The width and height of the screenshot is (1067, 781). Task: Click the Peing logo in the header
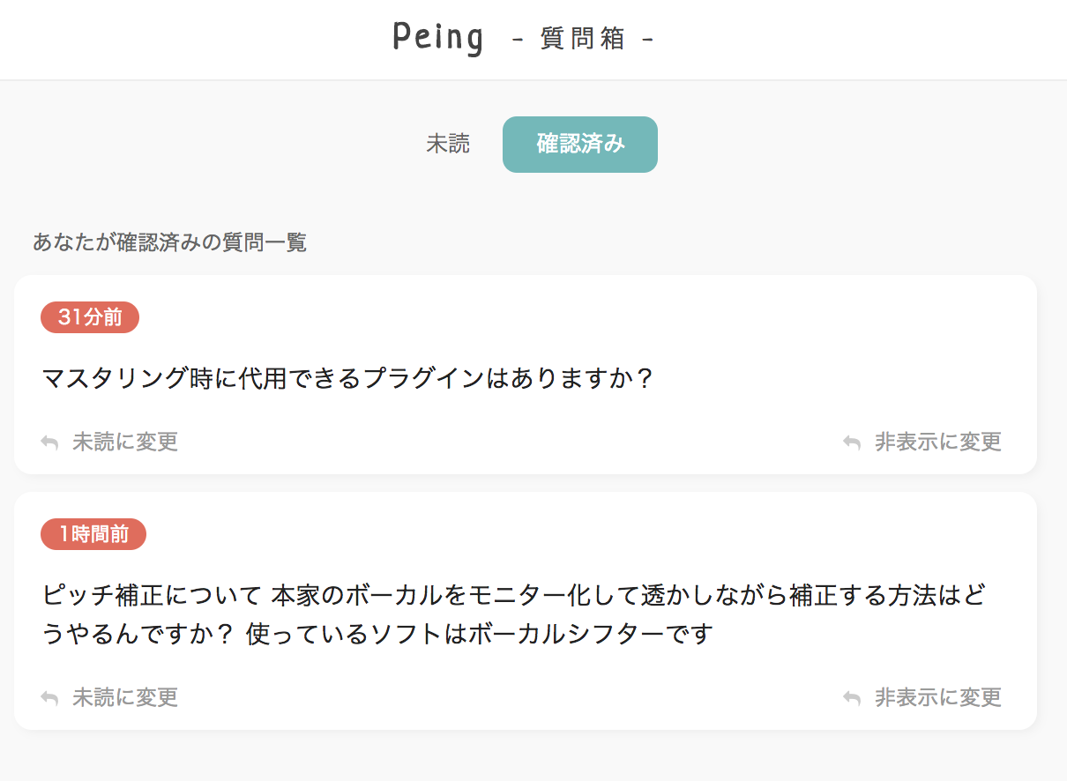click(438, 39)
